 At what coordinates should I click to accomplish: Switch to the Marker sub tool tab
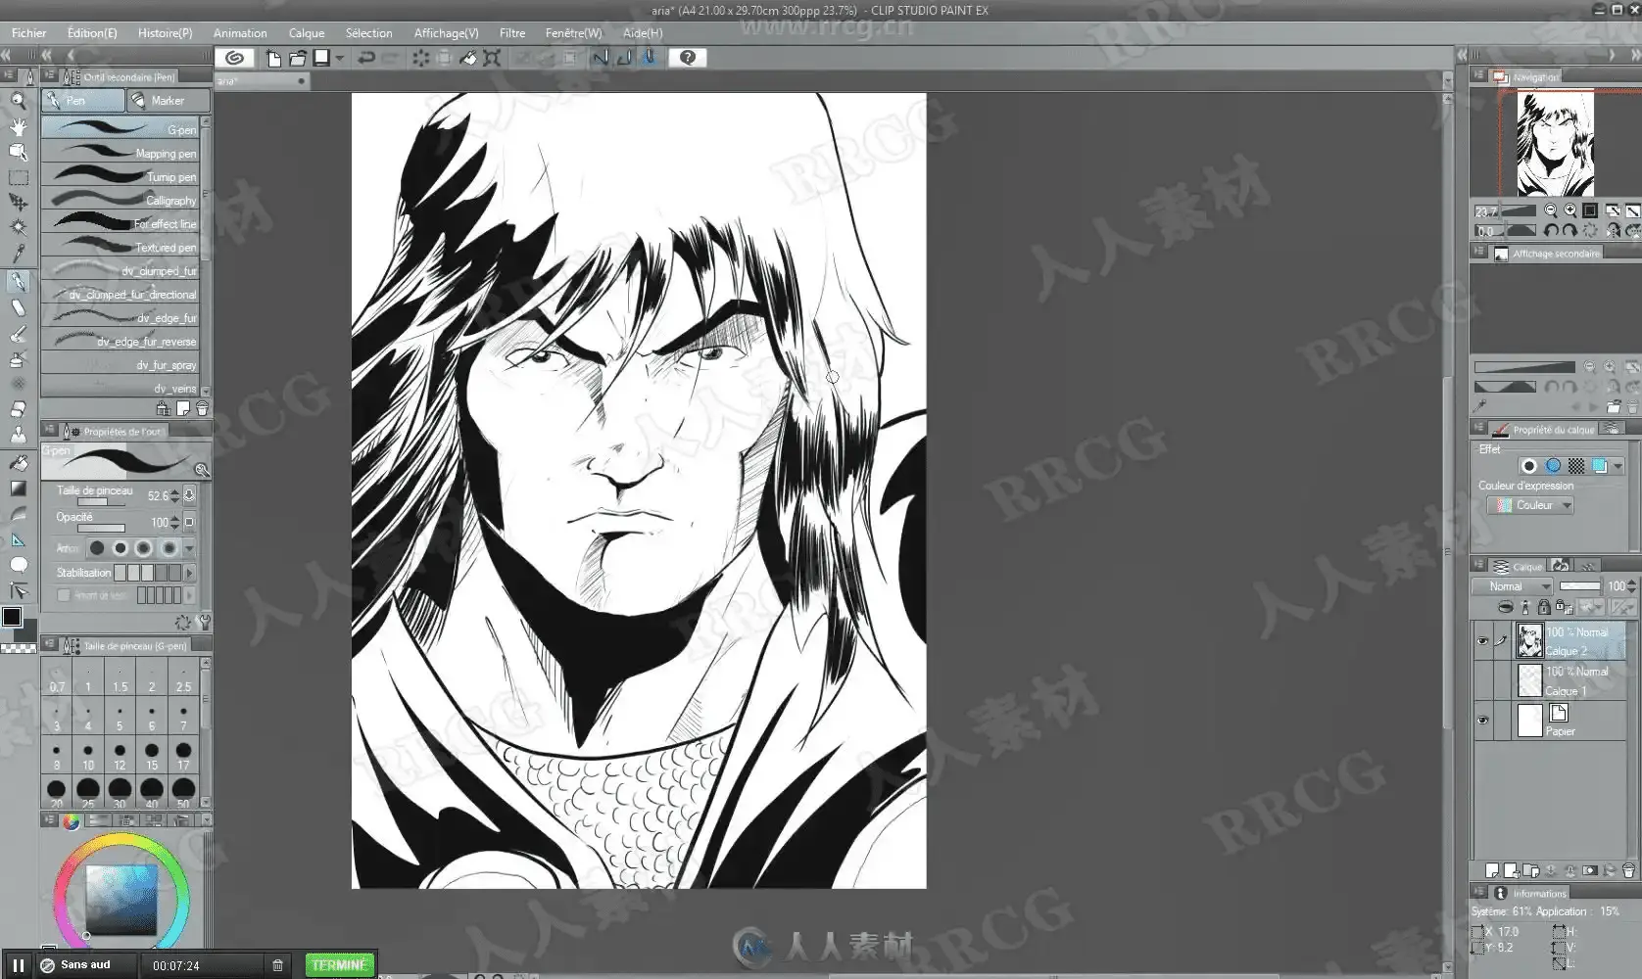click(168, 100)
